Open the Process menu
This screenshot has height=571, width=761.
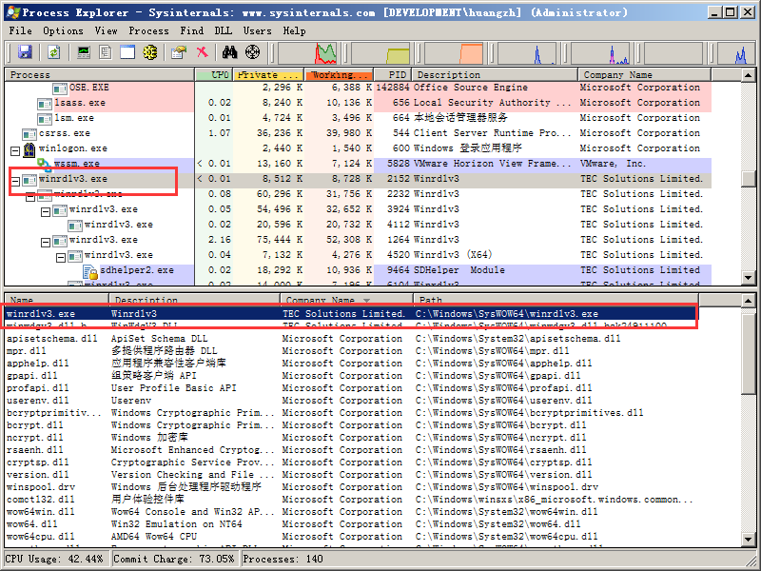point(148,30)
